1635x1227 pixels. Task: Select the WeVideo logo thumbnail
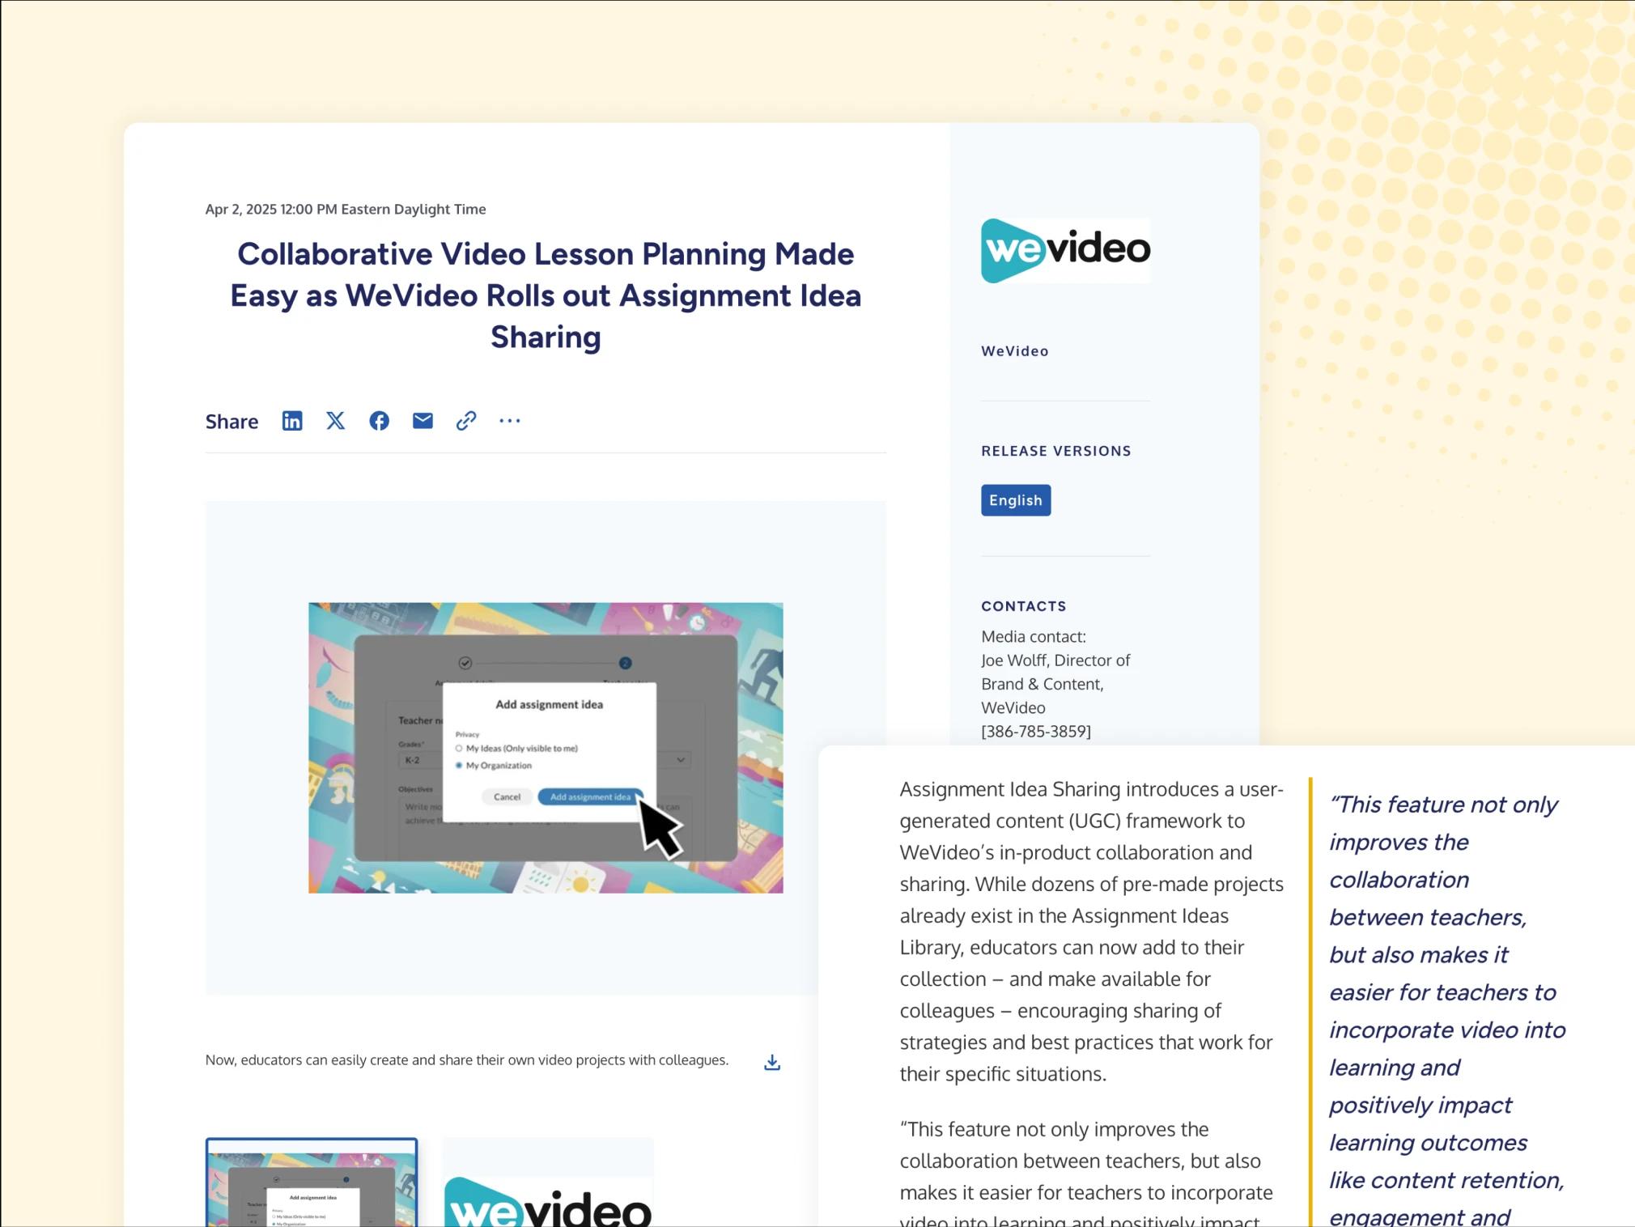pos(548,1182)
